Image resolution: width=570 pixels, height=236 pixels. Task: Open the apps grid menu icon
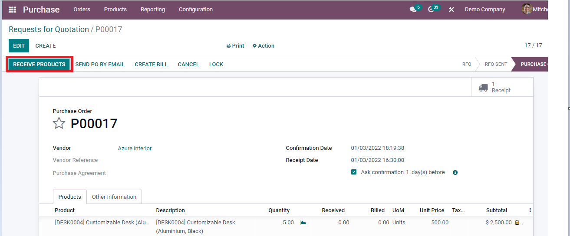(12, 10)
